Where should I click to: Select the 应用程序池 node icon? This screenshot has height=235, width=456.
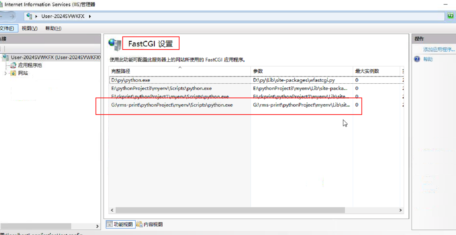pyautogui.click(x=12, y=65)
